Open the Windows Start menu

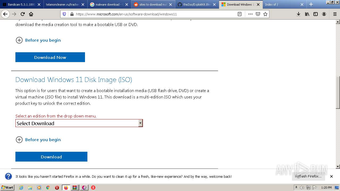click(7, 188)
